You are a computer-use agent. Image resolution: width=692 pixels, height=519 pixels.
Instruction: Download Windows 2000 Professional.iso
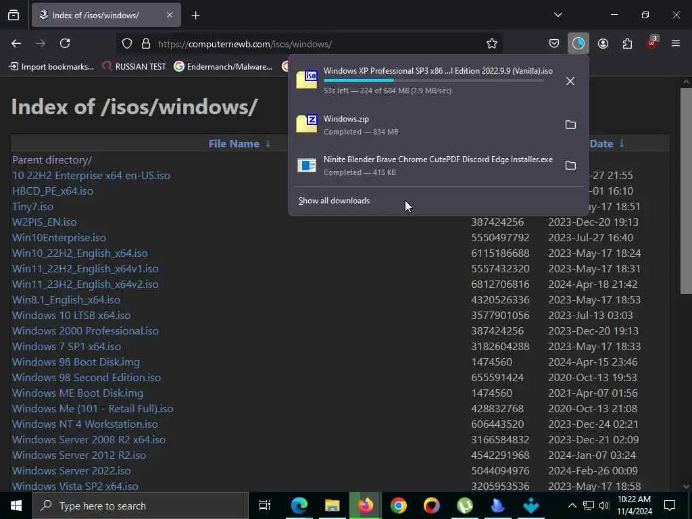pyautogui.click(x=85, y=330)
